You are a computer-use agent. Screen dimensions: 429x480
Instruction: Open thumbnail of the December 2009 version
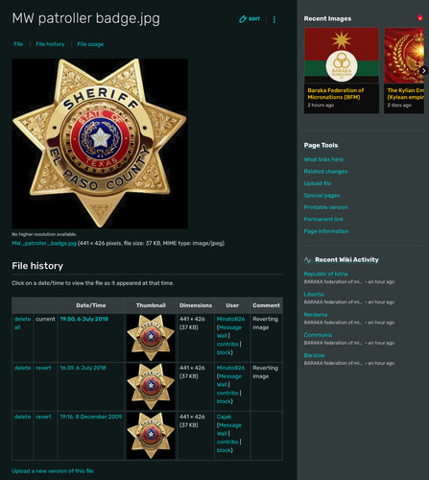click(x=151, y=436)
